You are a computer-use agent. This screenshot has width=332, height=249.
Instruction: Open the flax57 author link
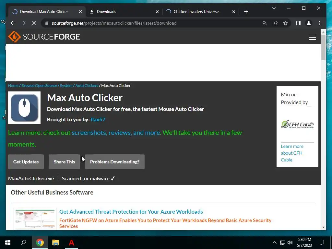click(x=98, y=119)
